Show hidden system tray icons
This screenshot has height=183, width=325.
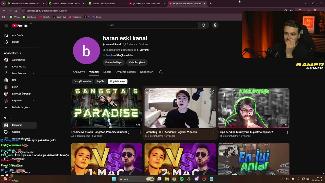[x=282, y=179]
